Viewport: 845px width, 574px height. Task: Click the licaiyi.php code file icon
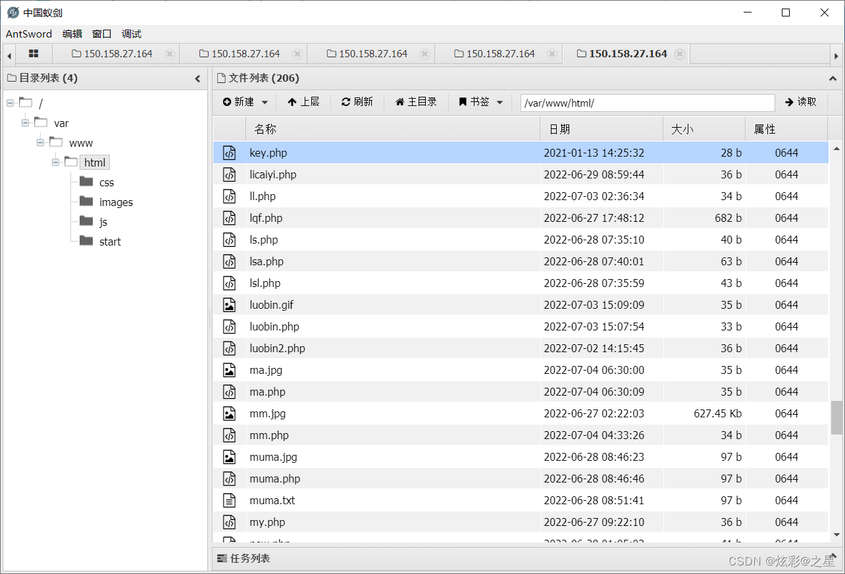pos(229,174)
